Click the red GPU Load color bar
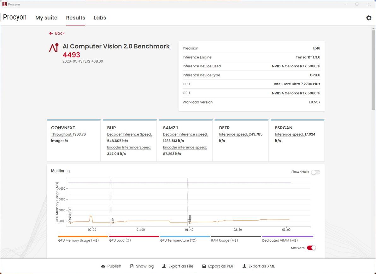This screenshot has width=376, height=274. tap(134, 237)
